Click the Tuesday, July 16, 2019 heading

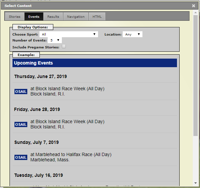point(38,175)
